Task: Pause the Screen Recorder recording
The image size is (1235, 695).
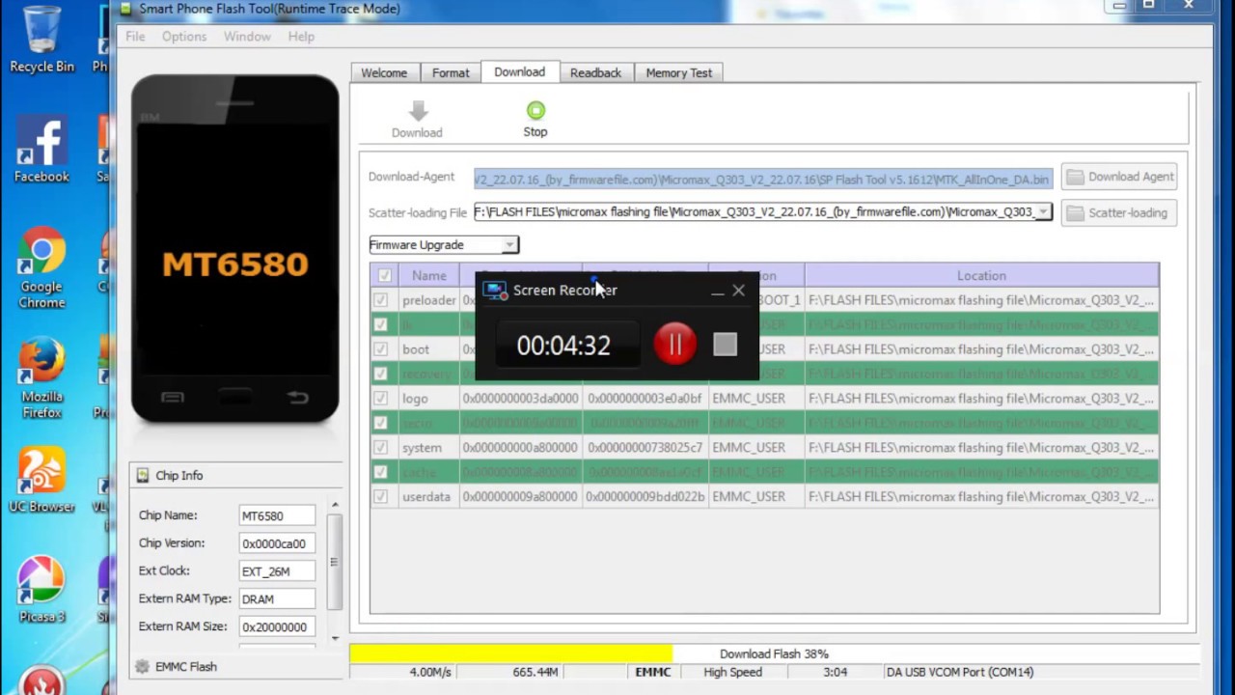Action: pyautogui.click(x=674, y=344)
